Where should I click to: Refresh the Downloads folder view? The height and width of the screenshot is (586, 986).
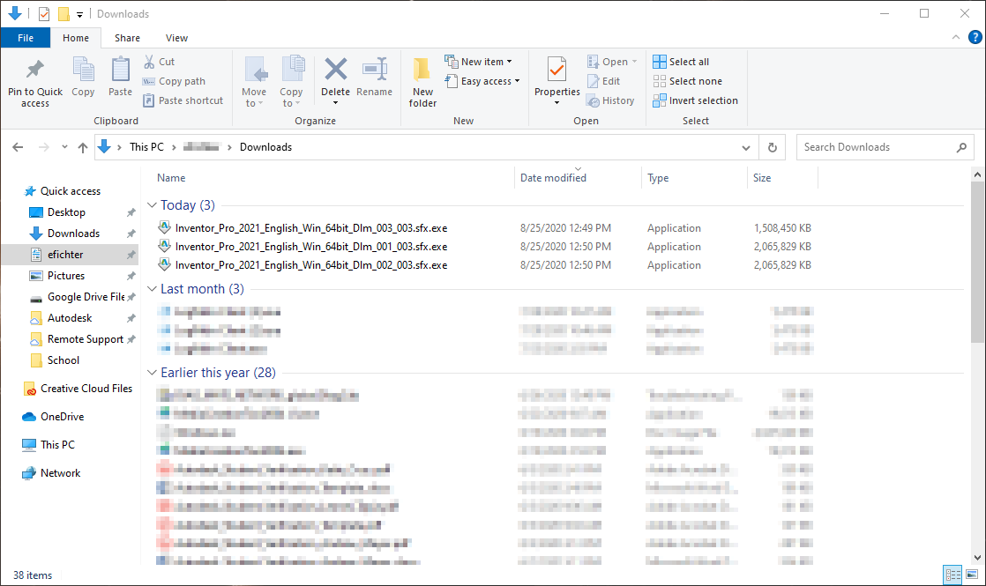coord(773,147)
